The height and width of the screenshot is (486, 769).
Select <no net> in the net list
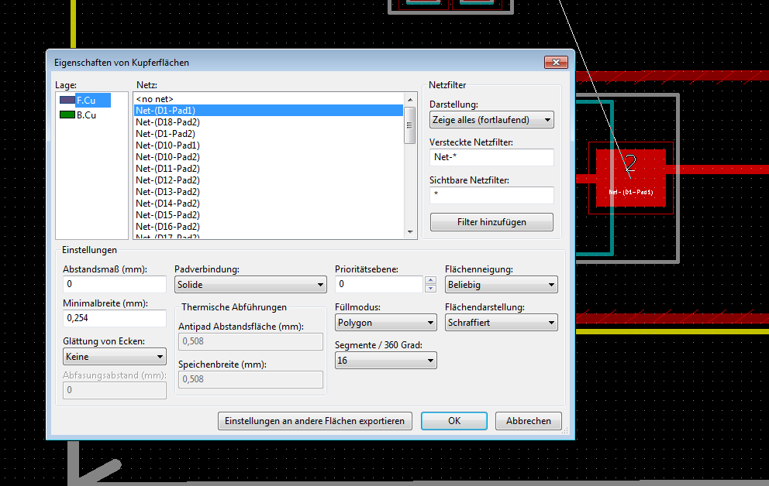268,99
